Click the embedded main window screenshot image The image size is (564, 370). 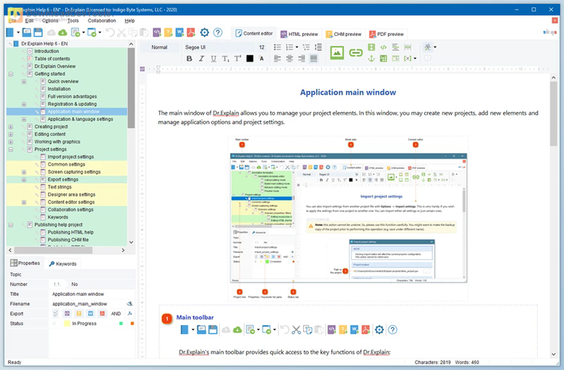348,218
